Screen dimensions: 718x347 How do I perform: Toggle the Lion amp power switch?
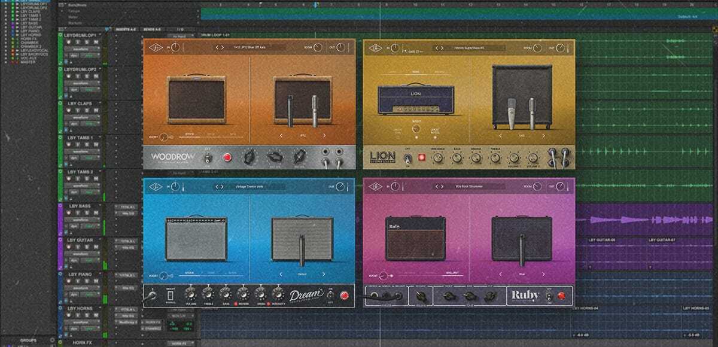(407, 158)
